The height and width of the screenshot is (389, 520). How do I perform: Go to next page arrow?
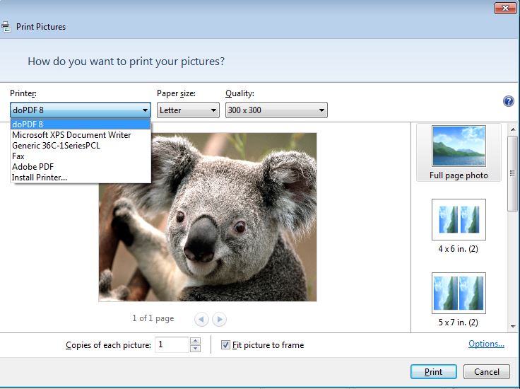219,320
